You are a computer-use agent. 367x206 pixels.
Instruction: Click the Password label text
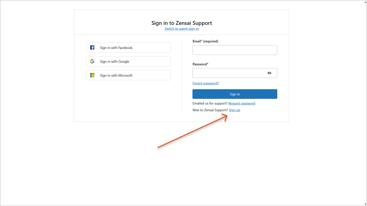coord(201,64)
